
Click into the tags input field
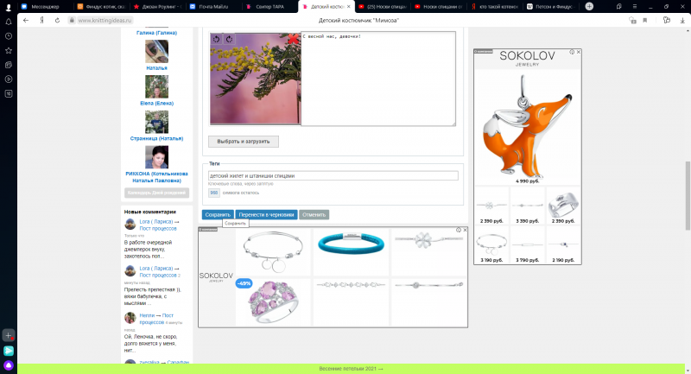coord(333,175)
